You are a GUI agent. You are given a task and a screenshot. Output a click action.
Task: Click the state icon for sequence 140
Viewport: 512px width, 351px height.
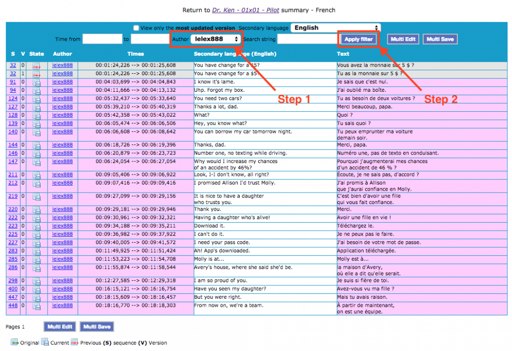coord(37,132)
